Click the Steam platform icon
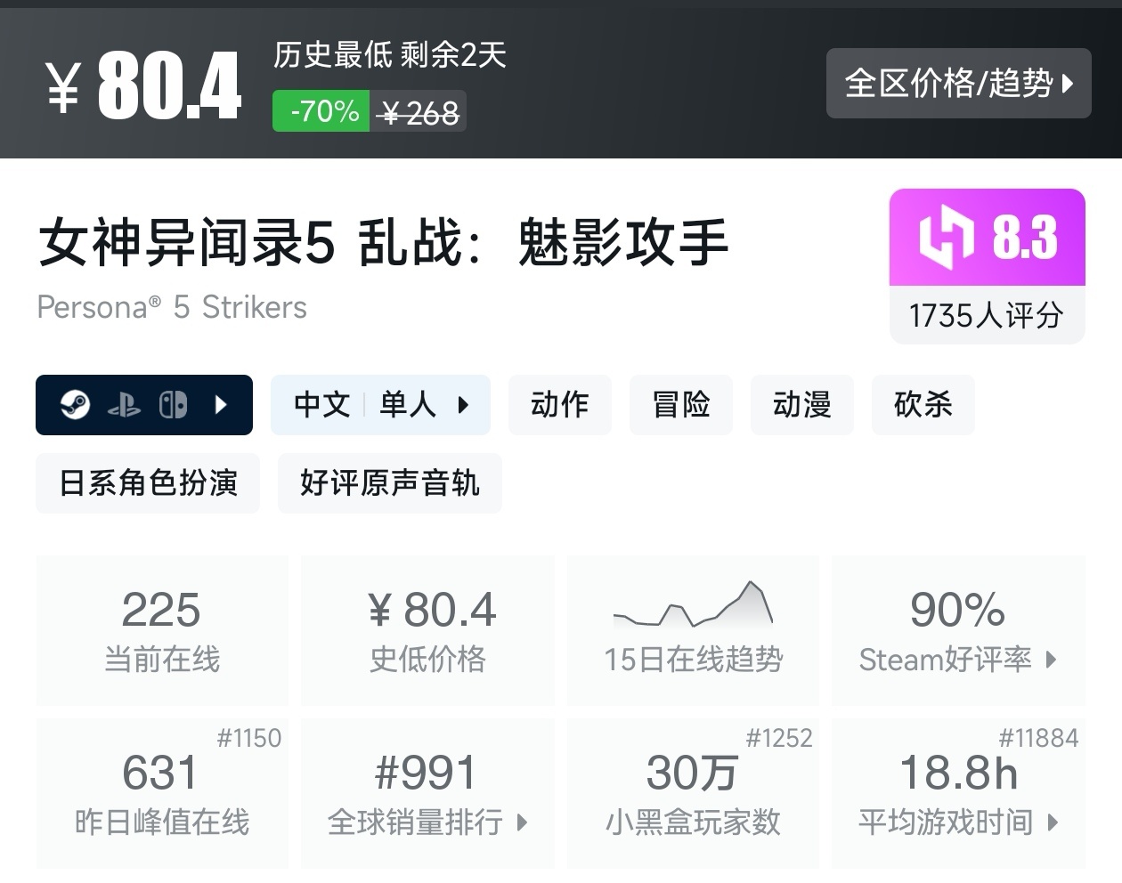Viewport: 1122px width, 883px height. (x=75, y=405)
